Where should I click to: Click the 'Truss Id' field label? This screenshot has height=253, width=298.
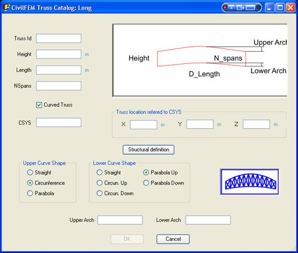tap(23, 38)
